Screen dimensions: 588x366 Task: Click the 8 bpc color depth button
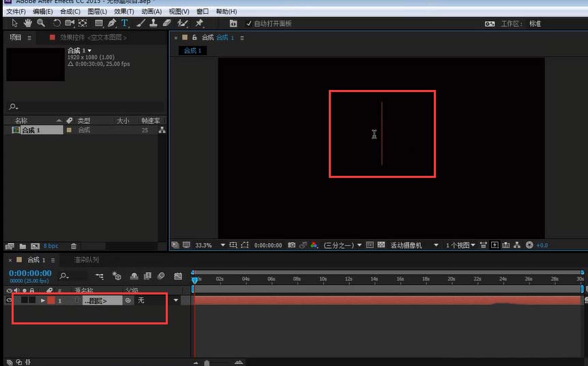51,246
